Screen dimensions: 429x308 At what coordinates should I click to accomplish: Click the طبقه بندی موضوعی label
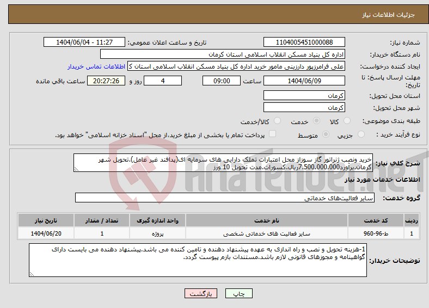[391, 121]
